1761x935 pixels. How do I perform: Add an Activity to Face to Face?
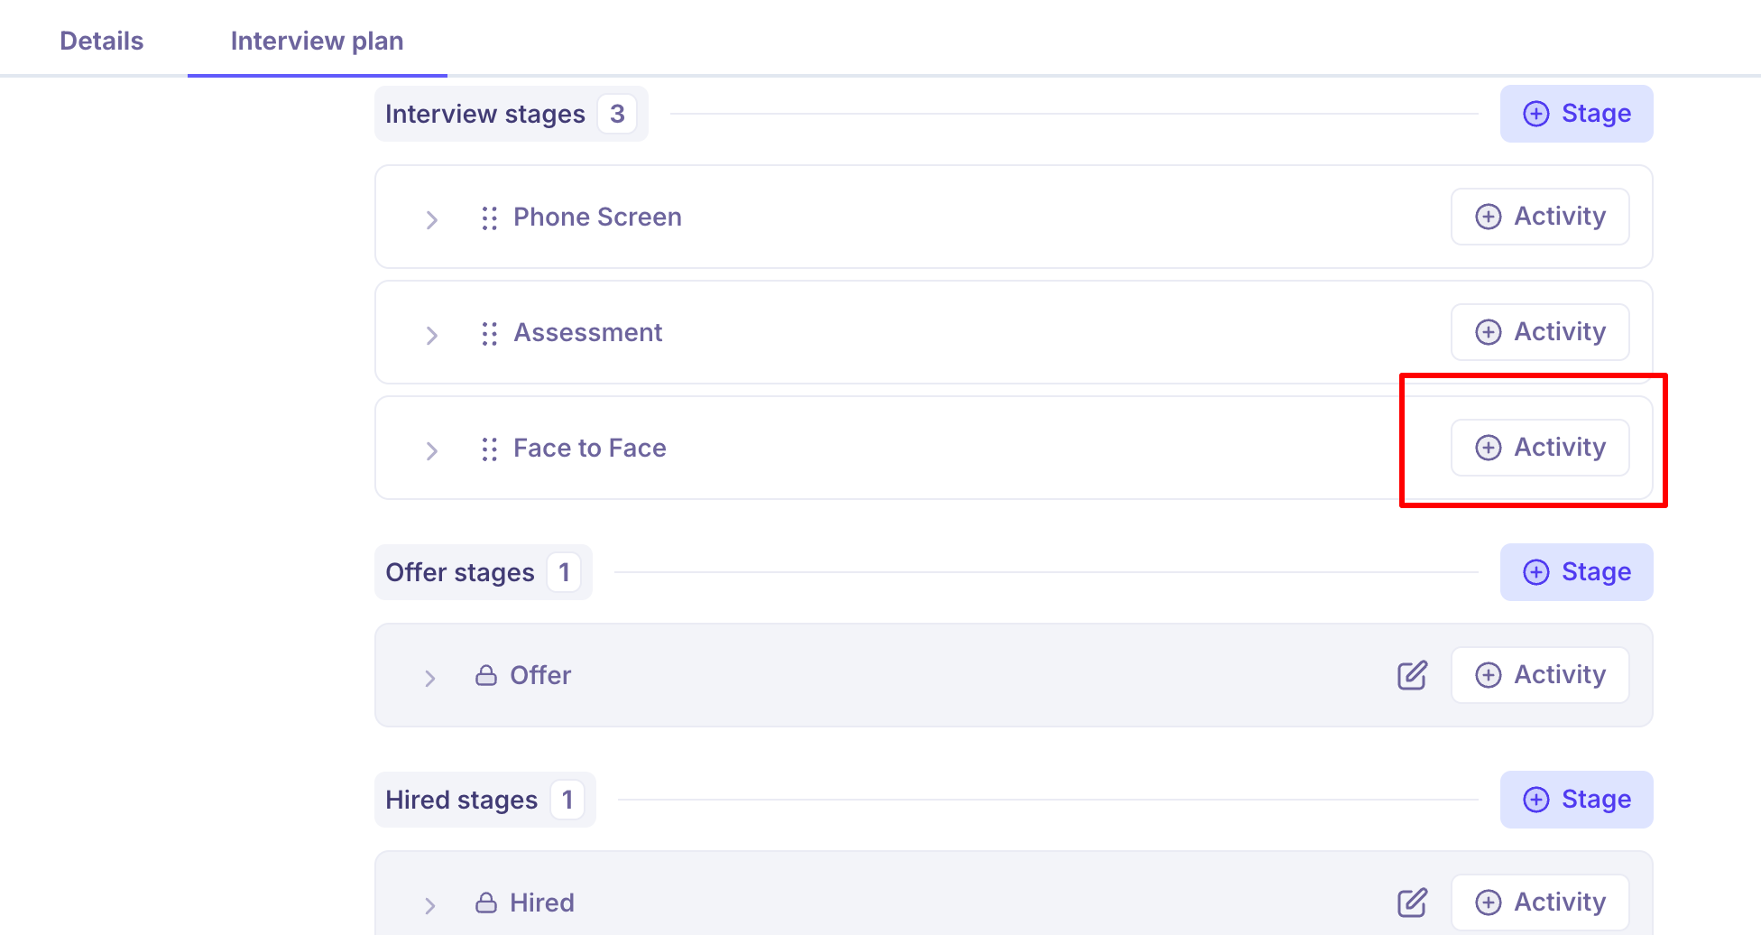[1540, 448]
